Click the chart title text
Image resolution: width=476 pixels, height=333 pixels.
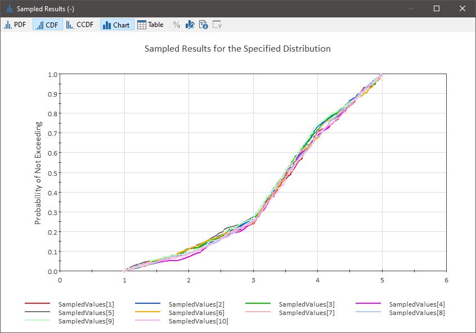237,49
